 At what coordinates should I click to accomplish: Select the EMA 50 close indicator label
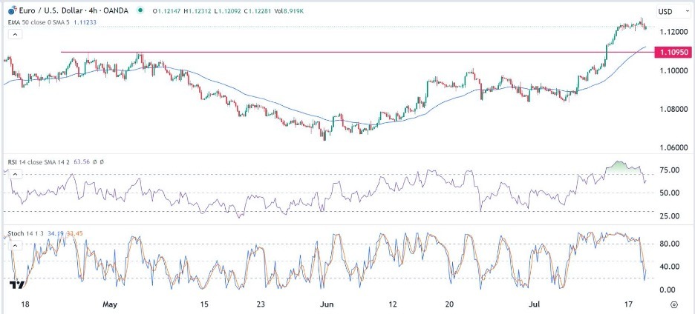(x=32, y=23)
